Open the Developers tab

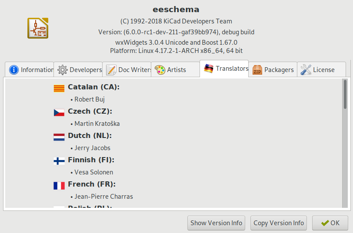pyautogui.click(x=79, y=69)
